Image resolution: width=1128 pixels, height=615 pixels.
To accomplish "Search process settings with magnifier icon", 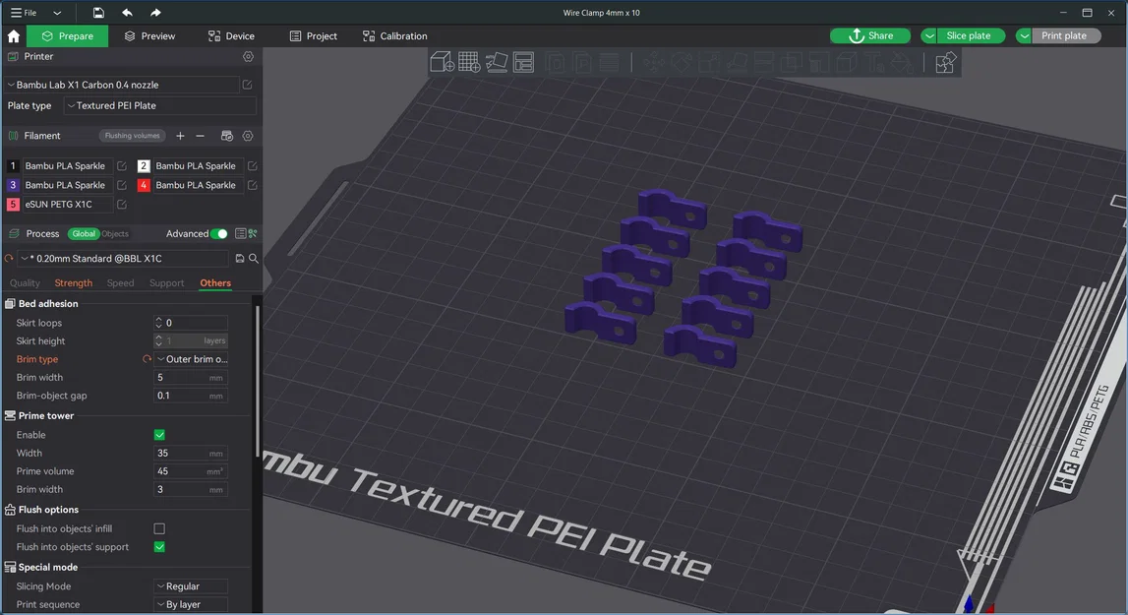I will [253, 259].
